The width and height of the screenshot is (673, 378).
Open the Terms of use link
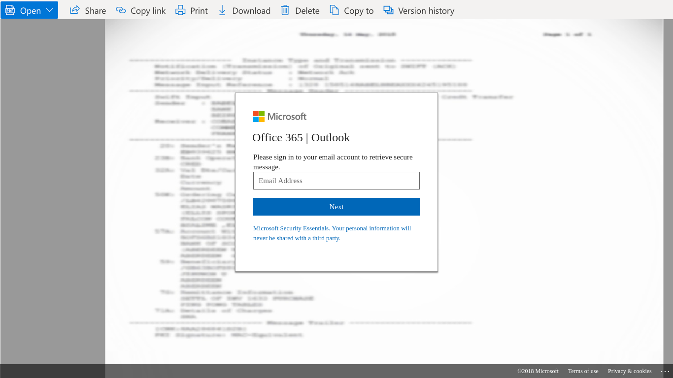point(583,371)
